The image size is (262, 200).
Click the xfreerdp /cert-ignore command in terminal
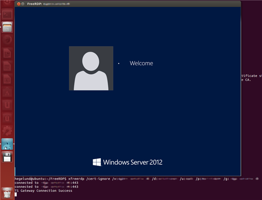click(x=89, y=179)
